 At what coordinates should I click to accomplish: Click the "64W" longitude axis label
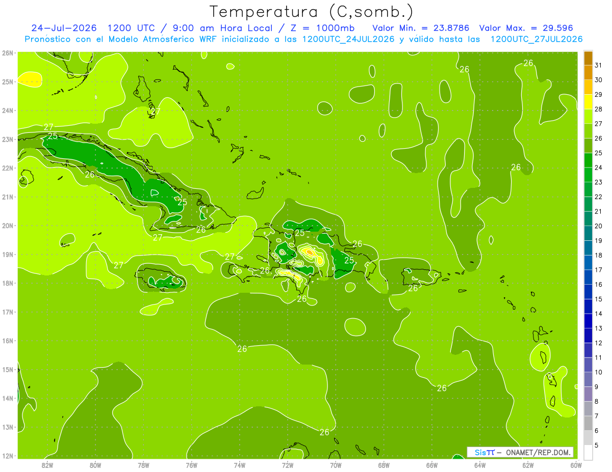click(479, 464)
